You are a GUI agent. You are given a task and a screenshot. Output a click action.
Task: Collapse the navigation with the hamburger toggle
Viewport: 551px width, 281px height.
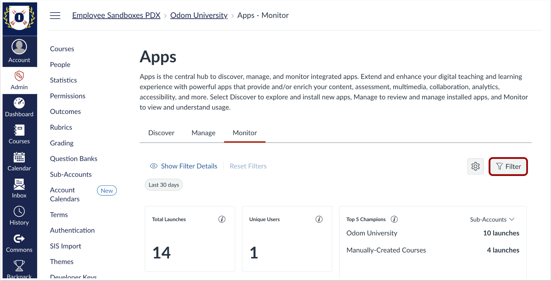pos(55,15)
